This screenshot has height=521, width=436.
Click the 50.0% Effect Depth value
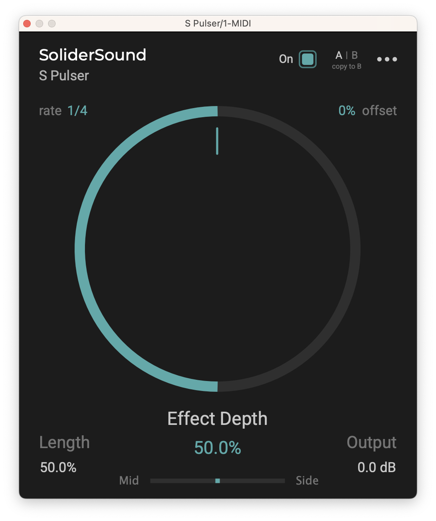pyautogui.click(x=218, y=448)
